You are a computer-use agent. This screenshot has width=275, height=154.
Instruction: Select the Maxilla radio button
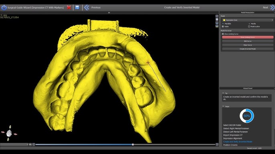pos(249,24)
